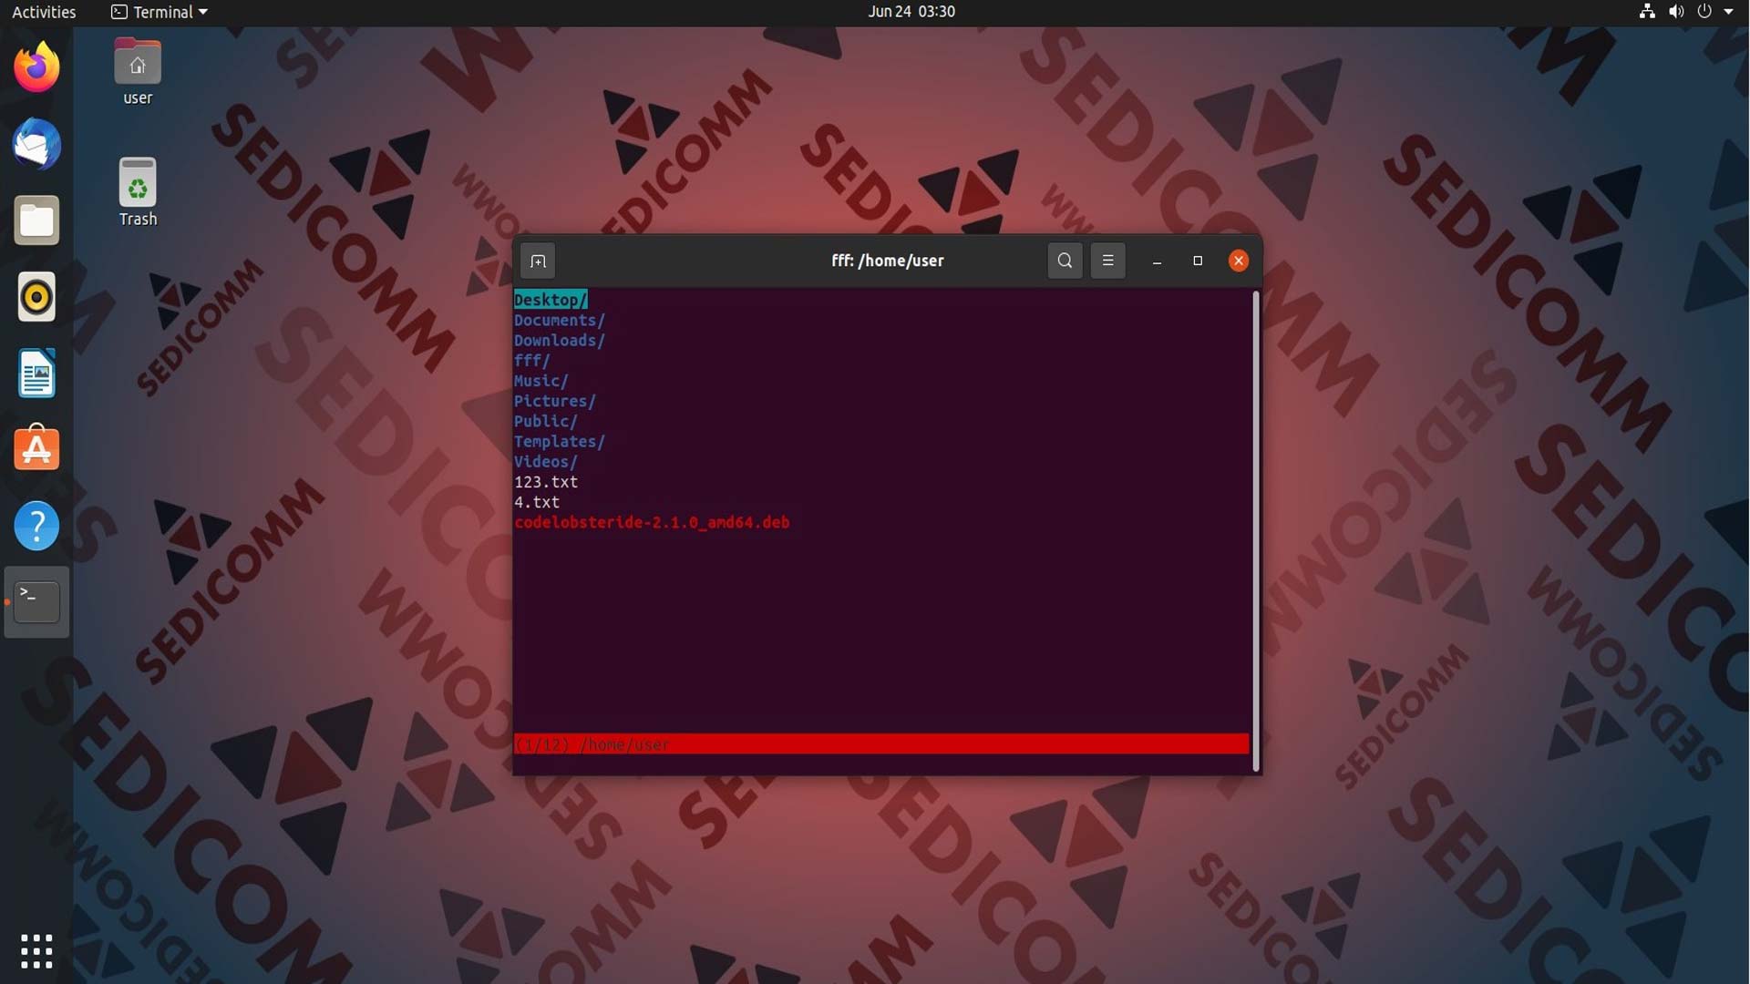
Task: Open the Help icon in dock
Action: [x=36, y=526]
